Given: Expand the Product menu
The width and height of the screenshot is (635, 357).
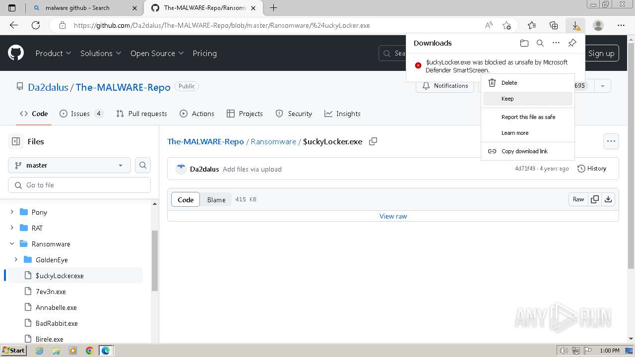Looking at the screenshot, I should (x=53, y=53).
